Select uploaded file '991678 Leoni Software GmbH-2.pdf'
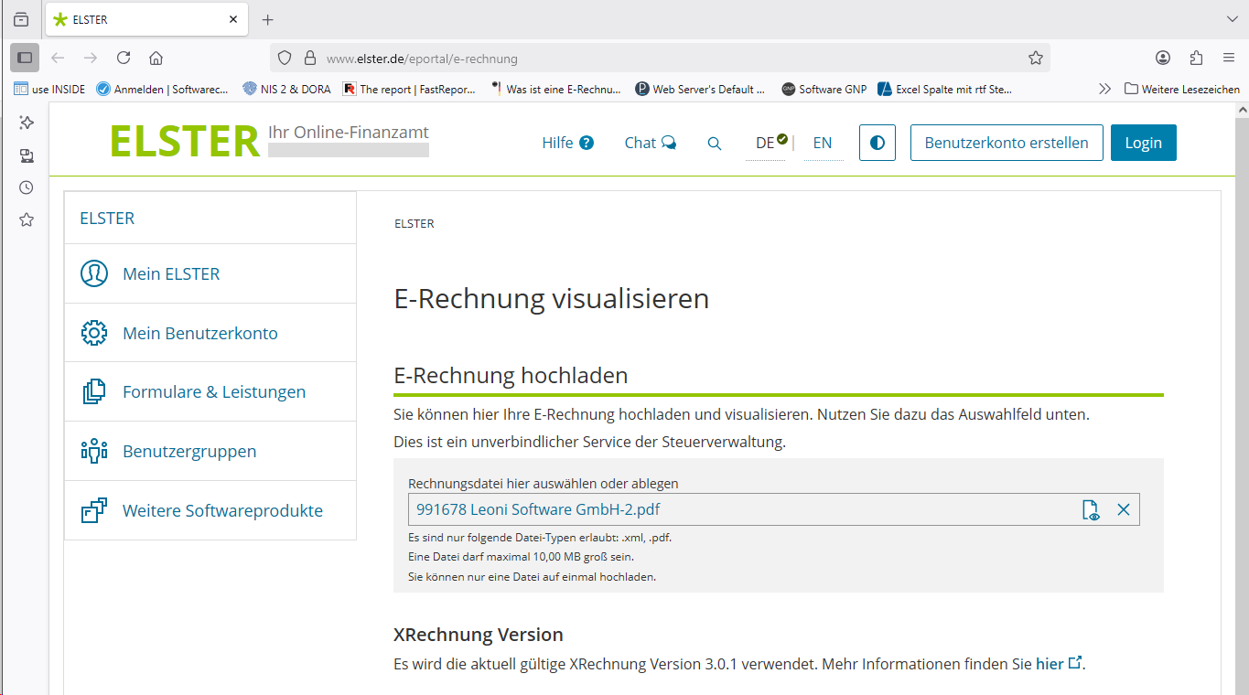This screenshot has height=695, width=1249. [x=538, y=509]
